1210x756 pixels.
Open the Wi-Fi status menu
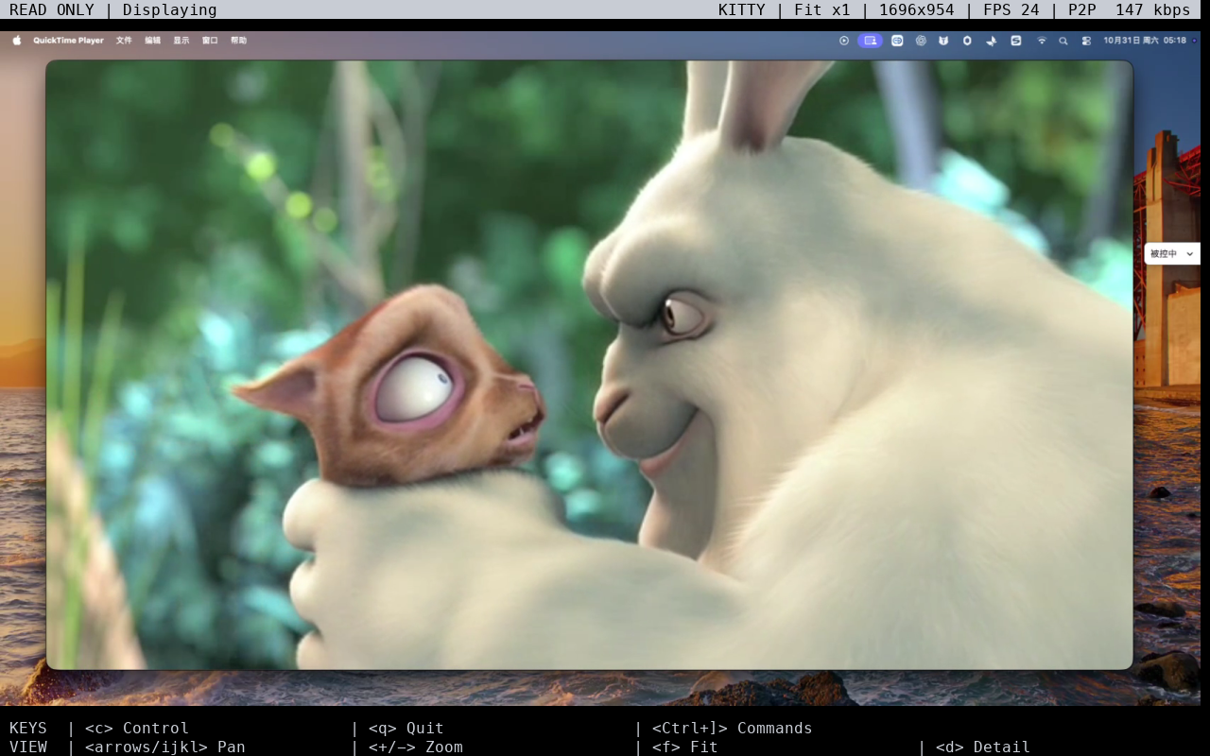(x=1042, y=41)
